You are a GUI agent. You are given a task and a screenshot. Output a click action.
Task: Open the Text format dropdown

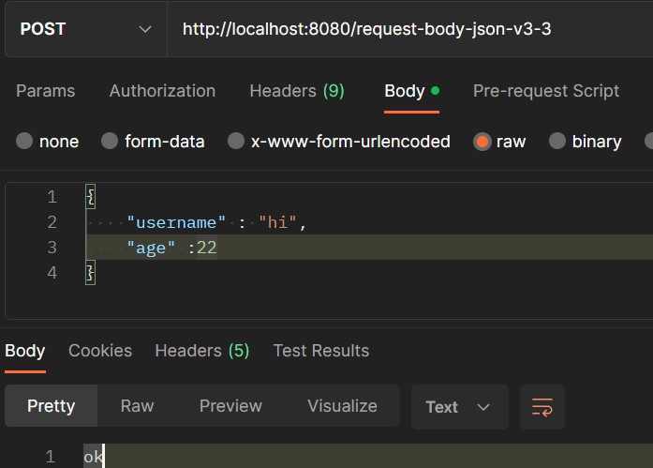[460, 407]
